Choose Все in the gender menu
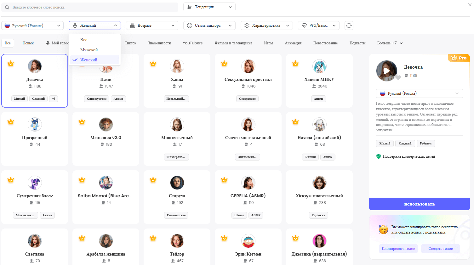Image resolution: width=474 pixels, height=265 pixels. pos(95,40)
